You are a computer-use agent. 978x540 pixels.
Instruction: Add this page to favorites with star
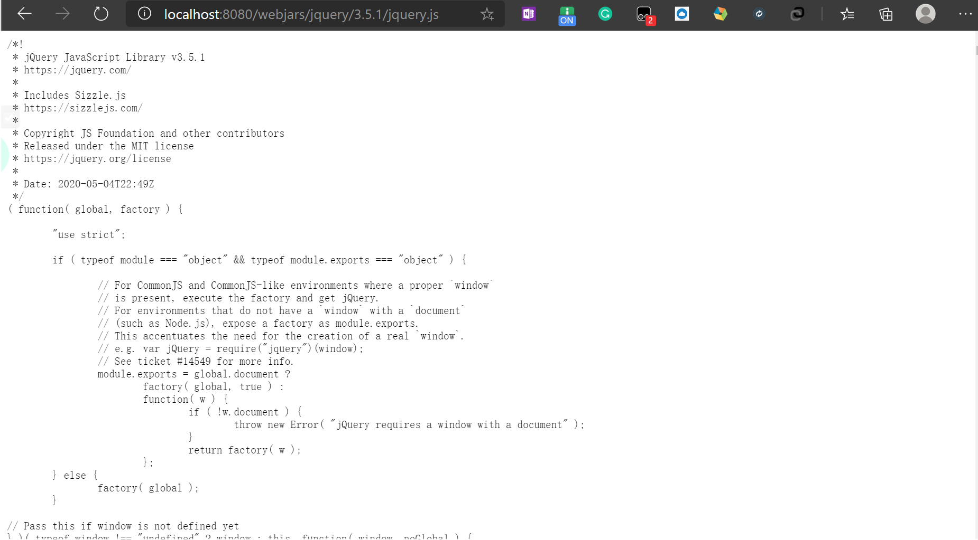click(487, 14)
